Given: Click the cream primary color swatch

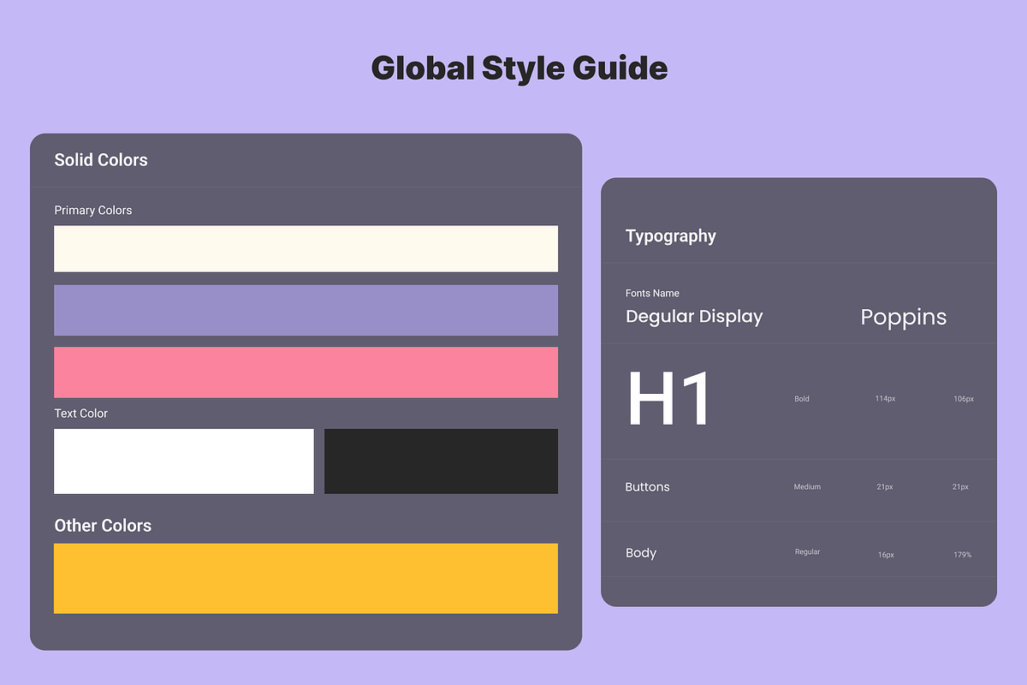Looking at the screenshot, I should pos(306,248).
